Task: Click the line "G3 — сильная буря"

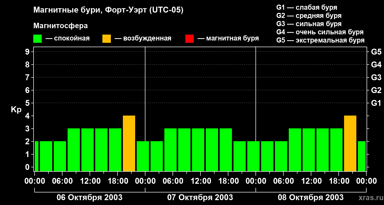Action: coord(309,24)
